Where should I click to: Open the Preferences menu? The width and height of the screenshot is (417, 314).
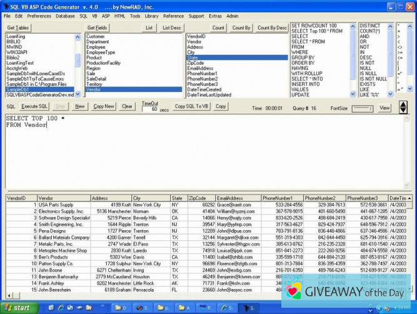click(39, 16)
